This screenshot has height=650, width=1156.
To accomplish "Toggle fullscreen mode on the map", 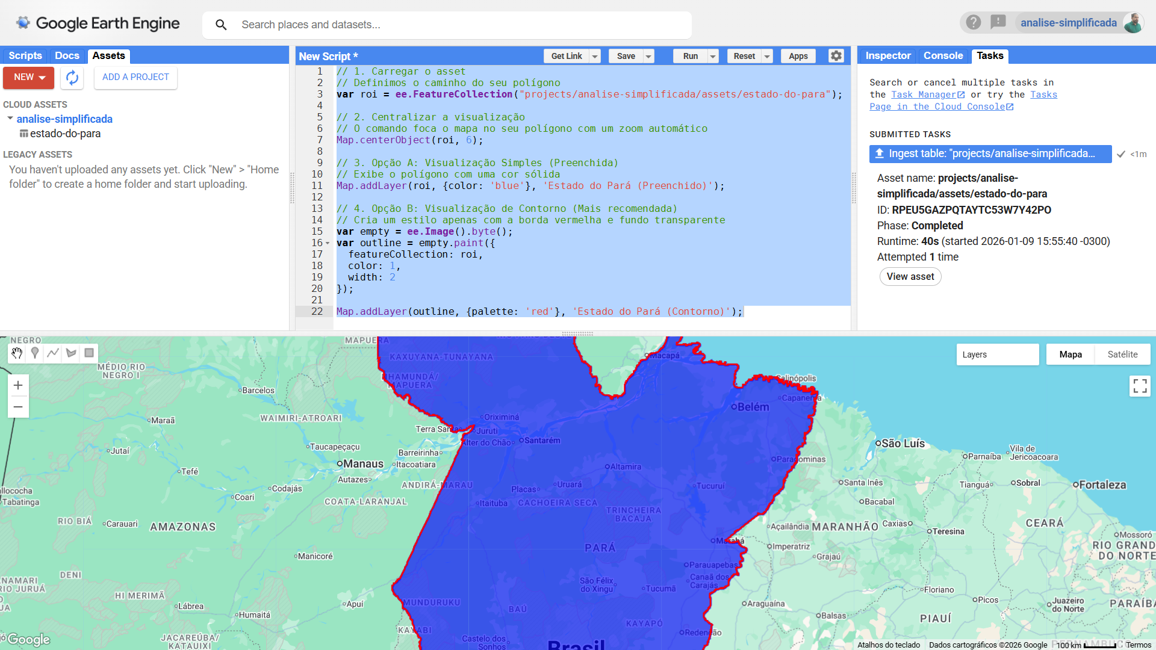I will tap(1140, 386).
